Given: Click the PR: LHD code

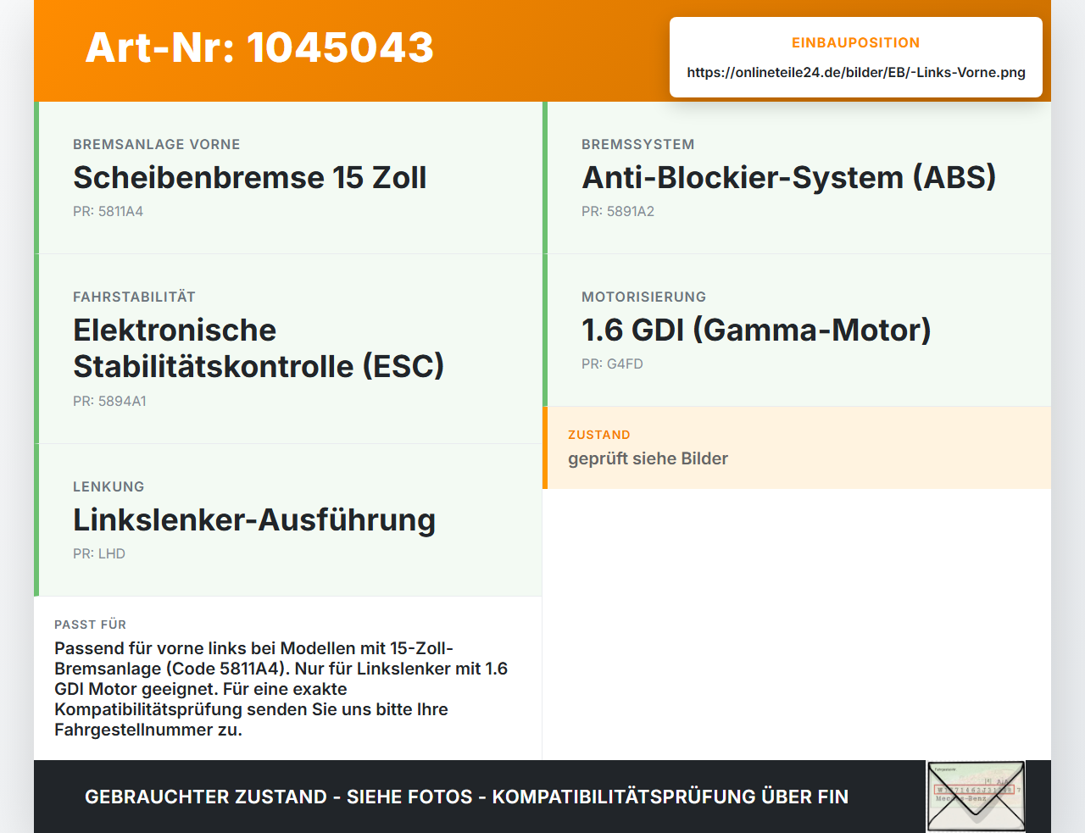Looking at the screenshot, I should point(99,554).
